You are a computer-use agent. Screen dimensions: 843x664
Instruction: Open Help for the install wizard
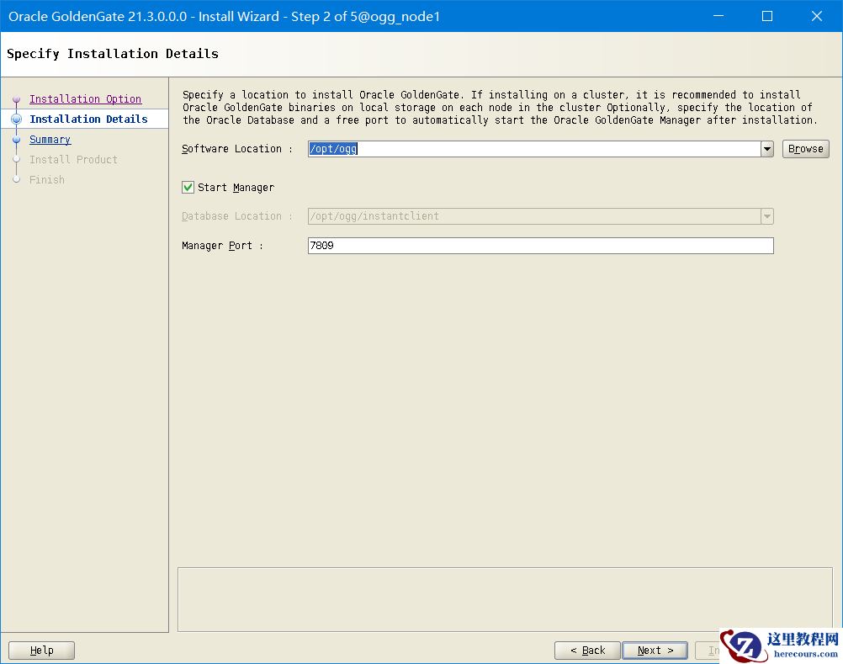[x=41, y=651]
